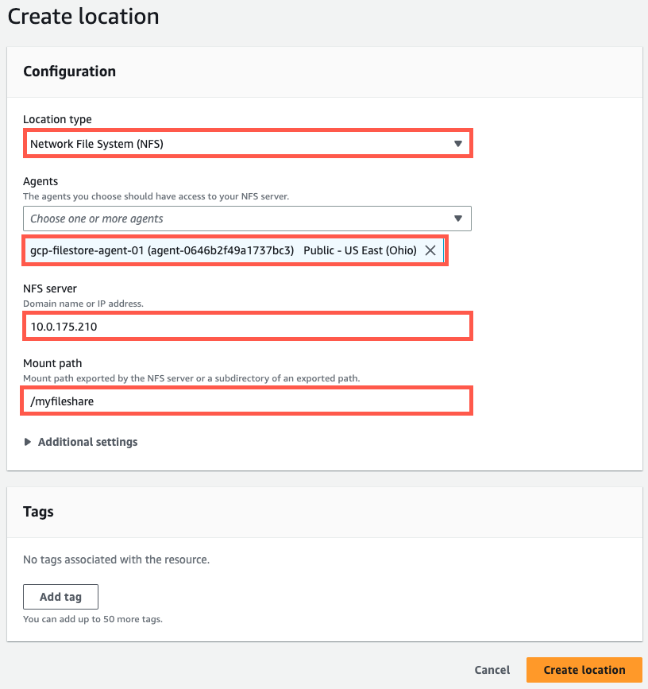This screenshot has height=689, width=648.
Task: Click the Create location button
Action: point(584,670)
